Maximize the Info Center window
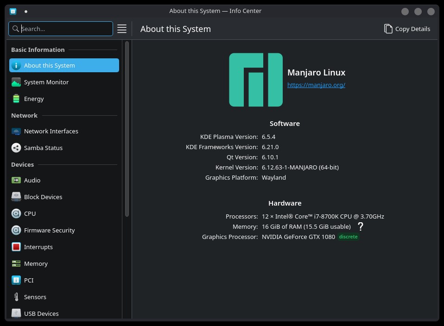 click(418, 11)
